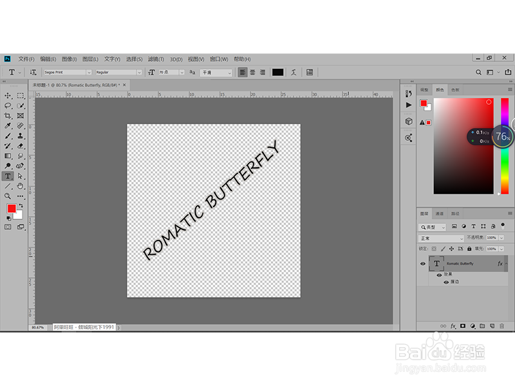Select the Line tool

click(x=8, y=186)
